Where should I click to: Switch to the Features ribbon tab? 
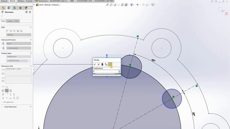pyautogui.click(x=4, y=1)
